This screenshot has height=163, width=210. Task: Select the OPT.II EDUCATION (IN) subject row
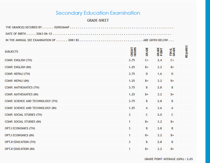(x=20, y=149)
